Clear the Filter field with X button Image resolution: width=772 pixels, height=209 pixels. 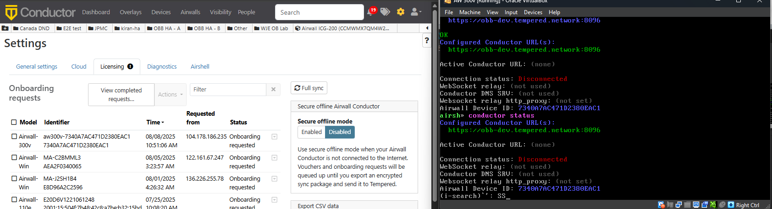click(273, 90)
